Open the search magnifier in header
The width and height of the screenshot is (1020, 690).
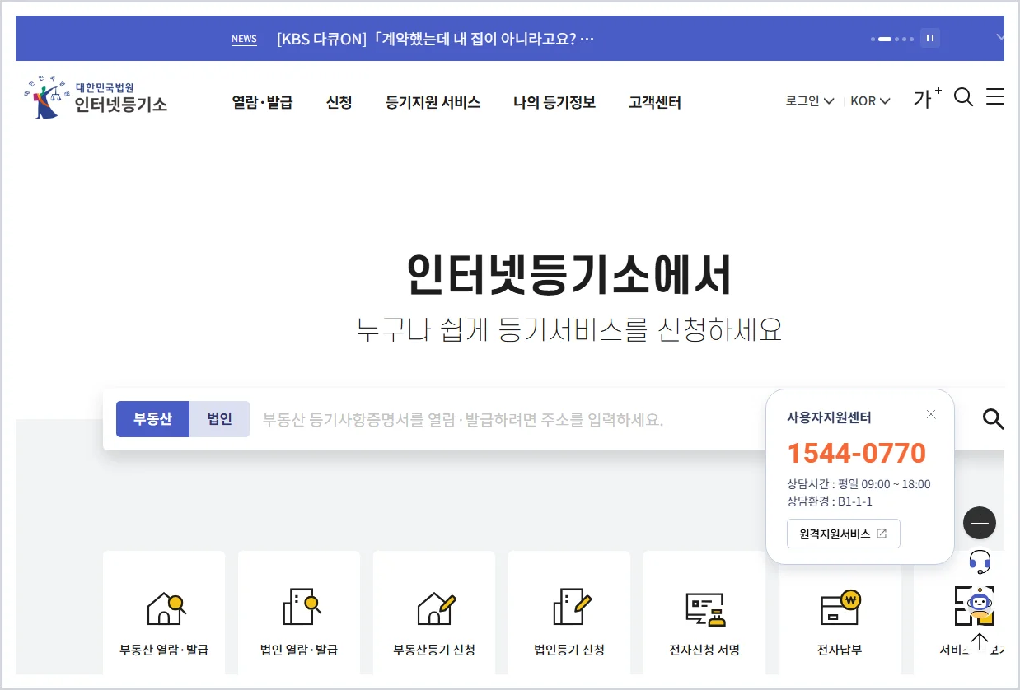click(963, 98)
